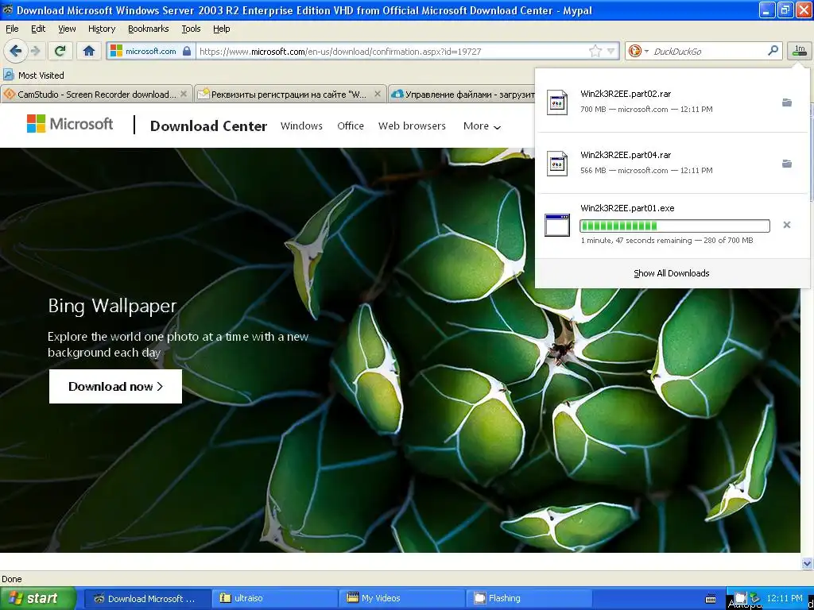Screen dimensions: 814x610
Task: Click into the URL address field
Action: [392, 52]
